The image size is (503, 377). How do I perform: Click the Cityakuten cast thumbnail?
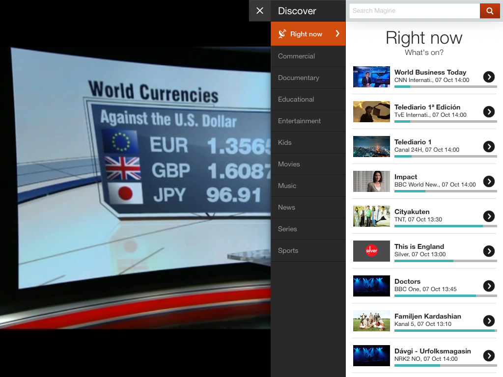click(x=371, y=216)
